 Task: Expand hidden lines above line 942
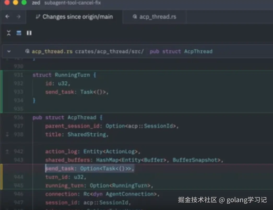coord(7,151)
